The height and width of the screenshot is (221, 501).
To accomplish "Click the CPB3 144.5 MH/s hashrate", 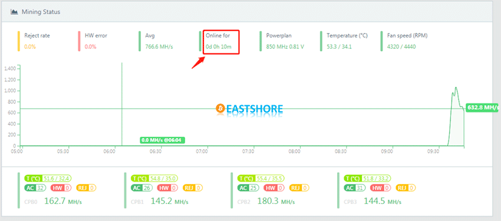I will point(383,201).
